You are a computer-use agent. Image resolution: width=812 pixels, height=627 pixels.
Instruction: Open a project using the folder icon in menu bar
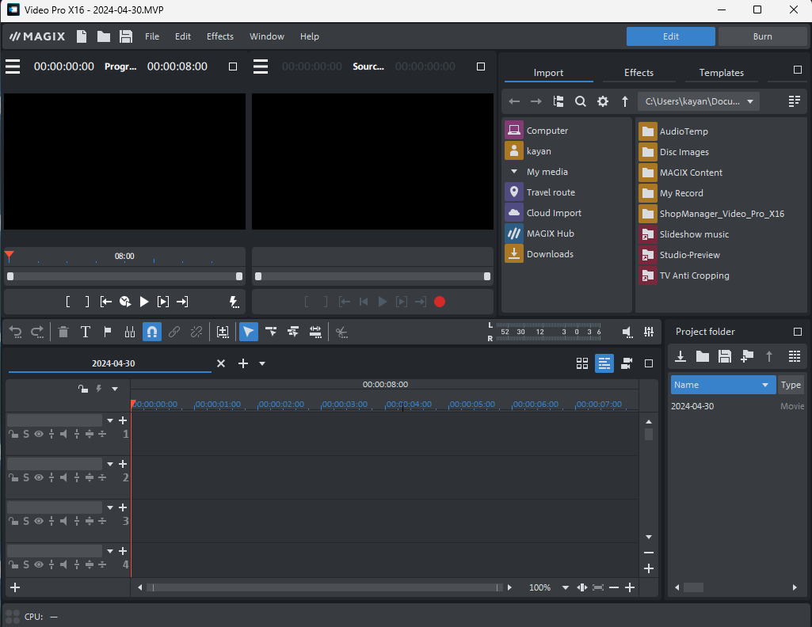point(104,36)
